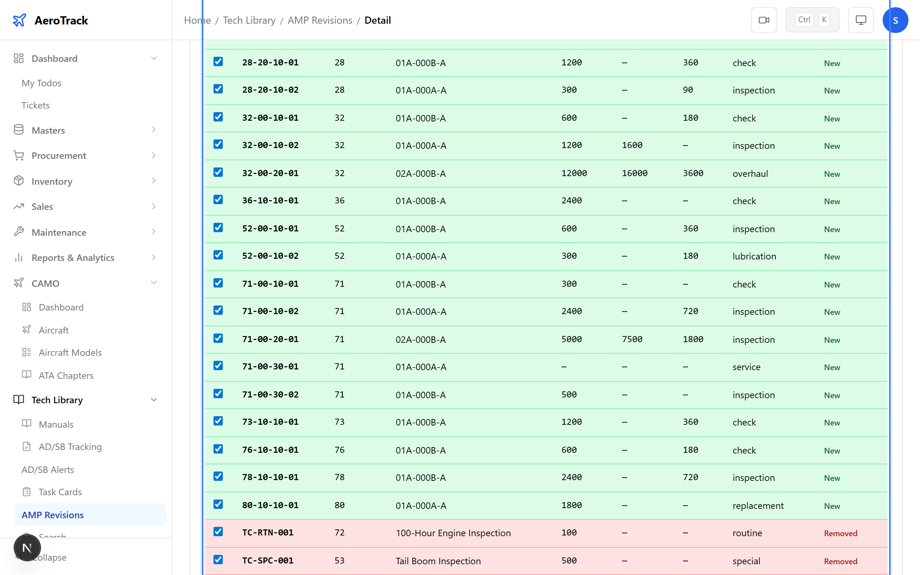Image resolution: width=920 pixels, height=575 pixels.
Task: Select the Task Cards icon
Action: click(27, 491)
